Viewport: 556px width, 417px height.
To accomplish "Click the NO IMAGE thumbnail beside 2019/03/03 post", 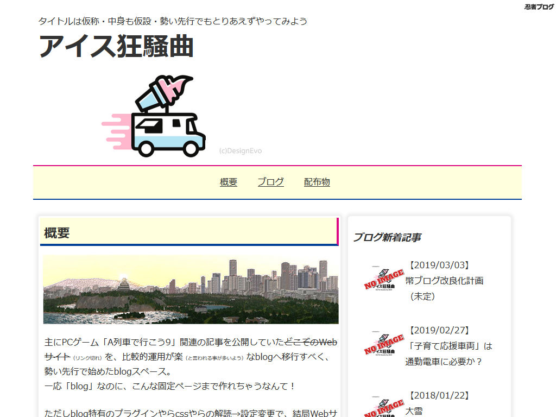I will [384, 280].
